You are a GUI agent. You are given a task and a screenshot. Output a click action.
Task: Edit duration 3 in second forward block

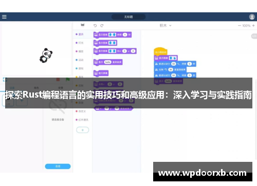(189, 76)
